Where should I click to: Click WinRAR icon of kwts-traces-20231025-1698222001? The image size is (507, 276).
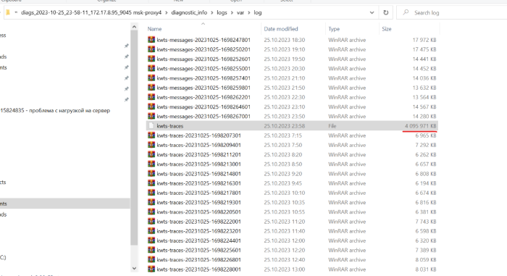click(x=151, y=221)
